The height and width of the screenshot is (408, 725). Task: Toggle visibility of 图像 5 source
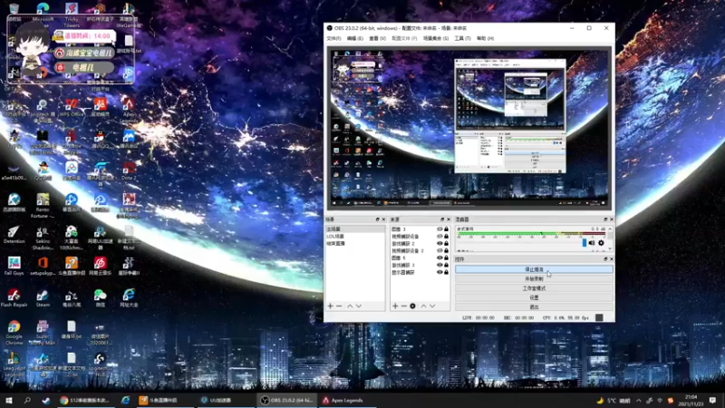[x=440, y=257]
